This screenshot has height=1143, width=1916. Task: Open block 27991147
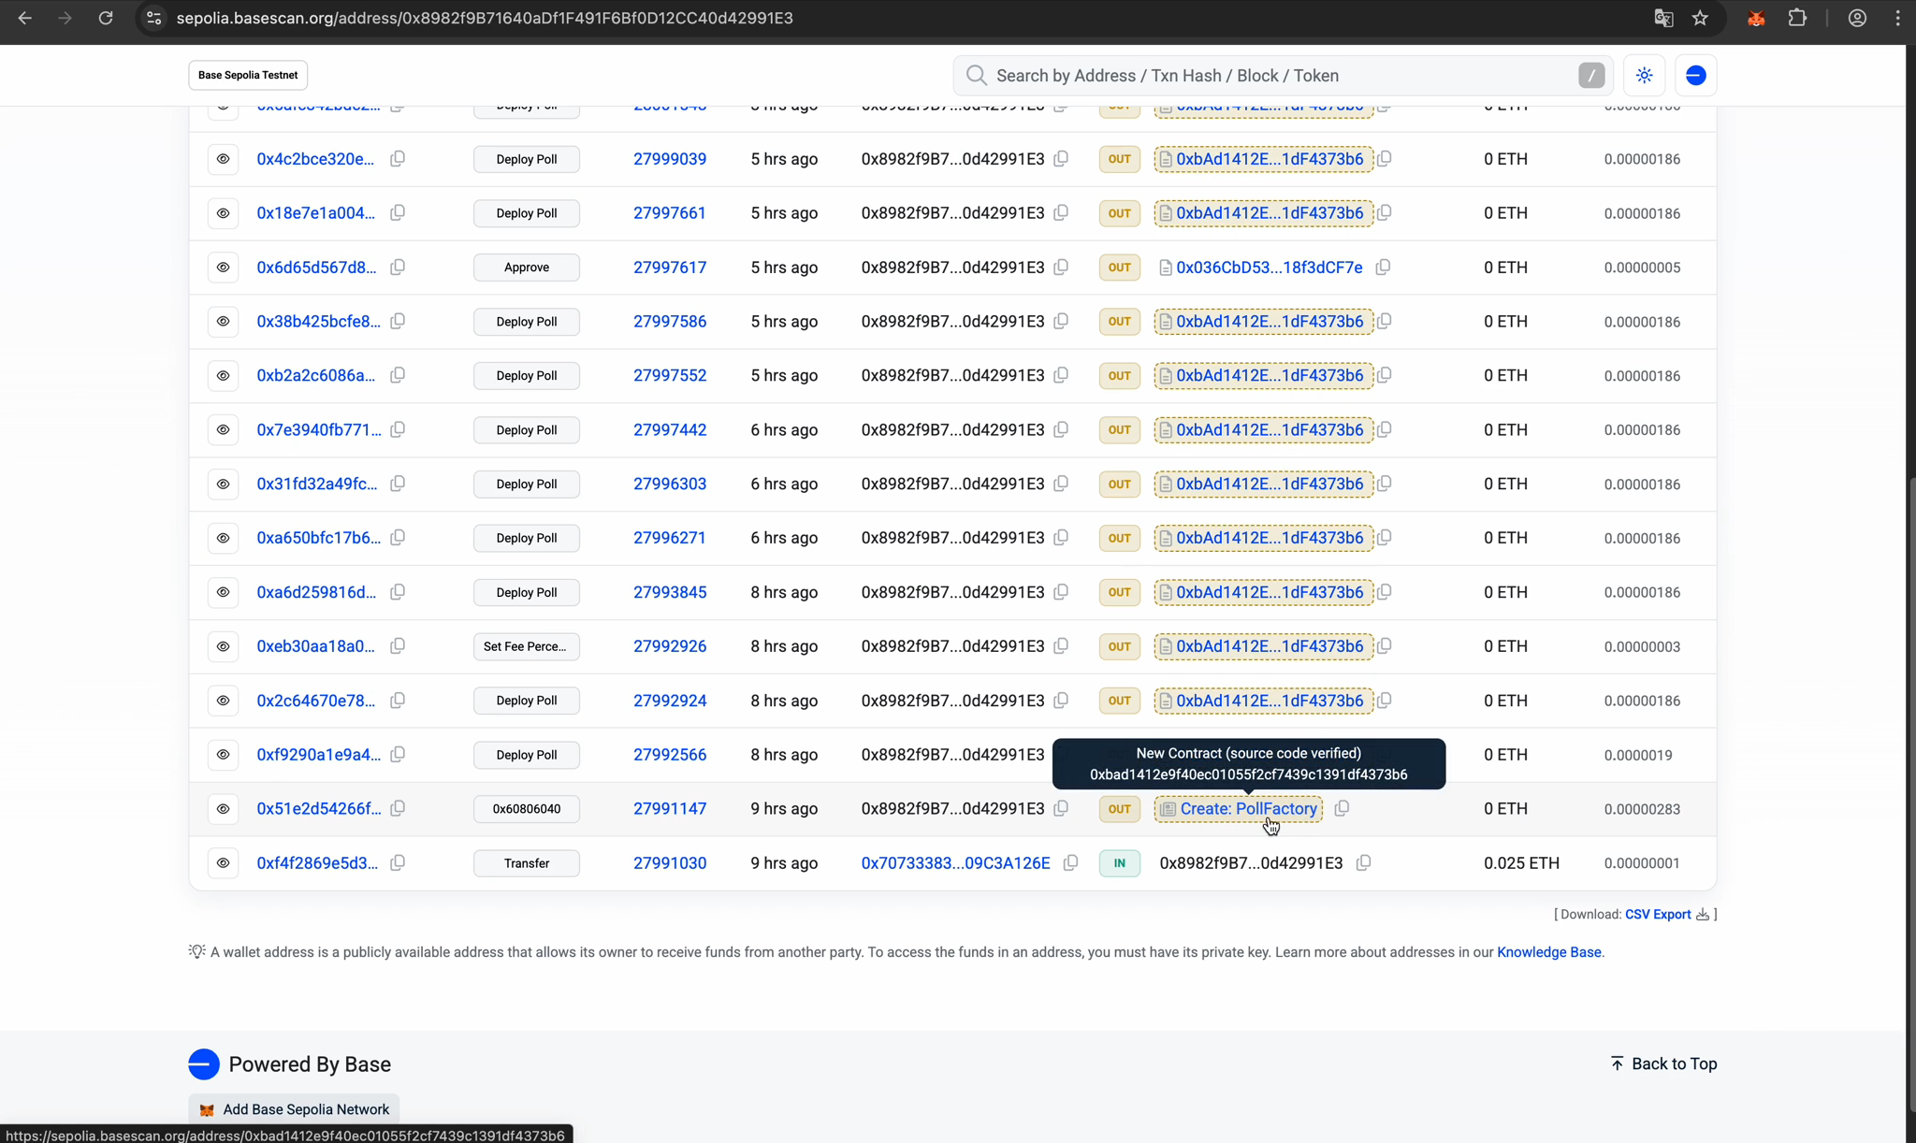[670, 809]
